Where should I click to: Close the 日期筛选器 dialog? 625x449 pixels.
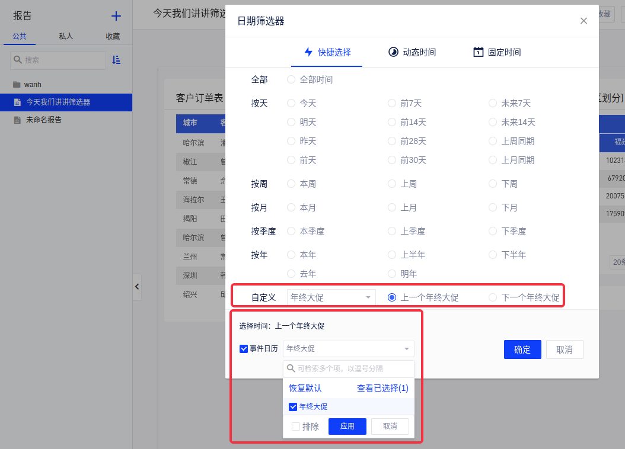pyautogui.click(x=583, y=21)
